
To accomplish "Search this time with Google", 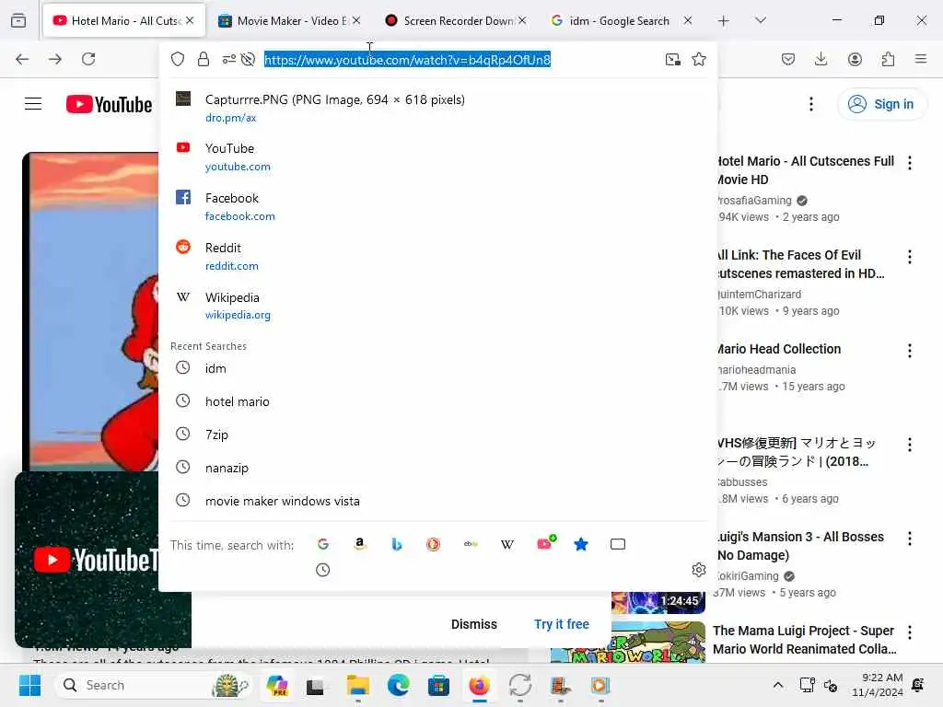I will [323, 544].
